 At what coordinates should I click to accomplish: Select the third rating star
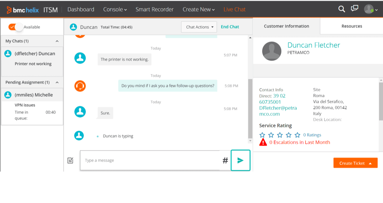tap(280, 135)
